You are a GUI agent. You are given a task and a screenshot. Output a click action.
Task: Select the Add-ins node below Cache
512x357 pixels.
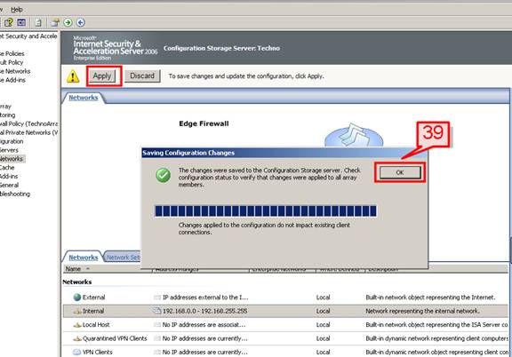coord(9,176)
